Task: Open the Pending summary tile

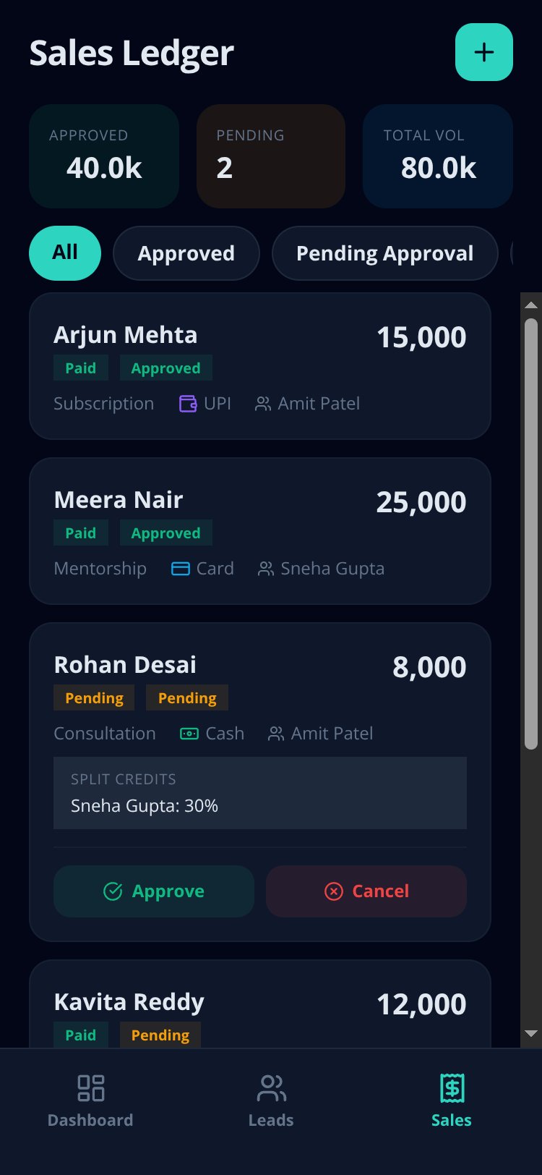Action: click(271, 156)
